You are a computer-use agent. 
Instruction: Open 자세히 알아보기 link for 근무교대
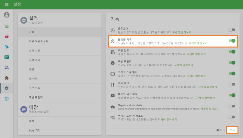point(182,32)
